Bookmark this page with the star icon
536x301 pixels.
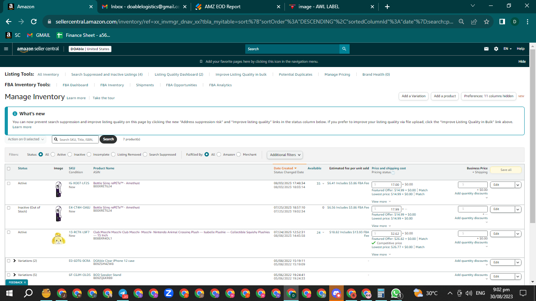487,22
